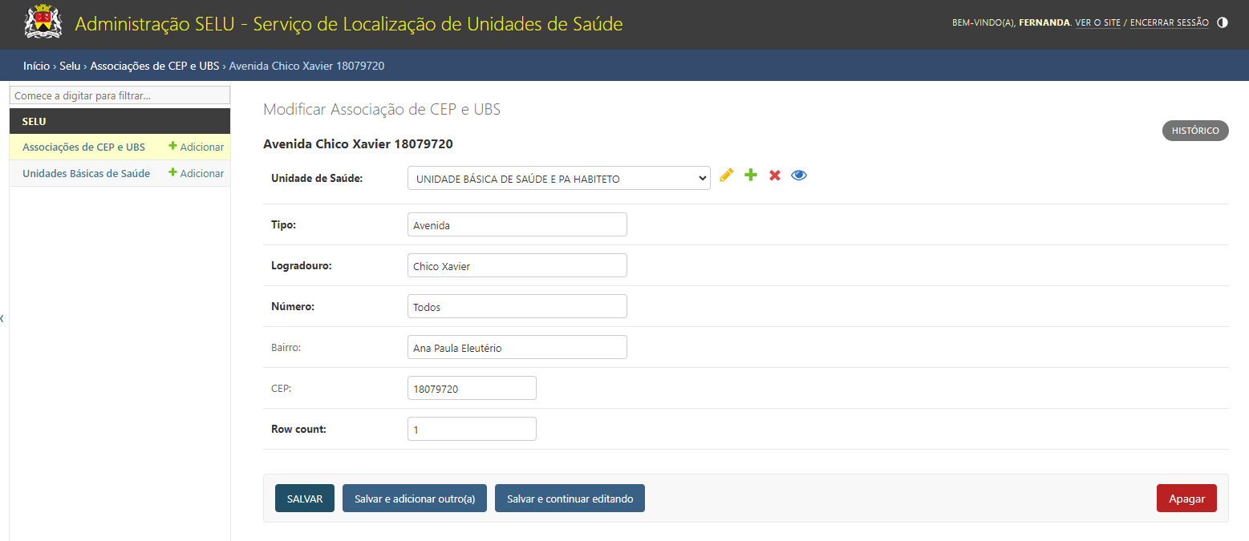Click the red X delete unit icon
The height and width of the screenshot is (541, 1249).
point(775,176)
